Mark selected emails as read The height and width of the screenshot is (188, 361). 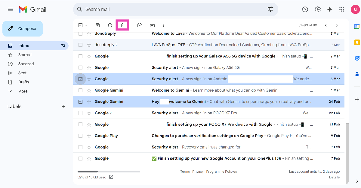click(x=140, y=25)
